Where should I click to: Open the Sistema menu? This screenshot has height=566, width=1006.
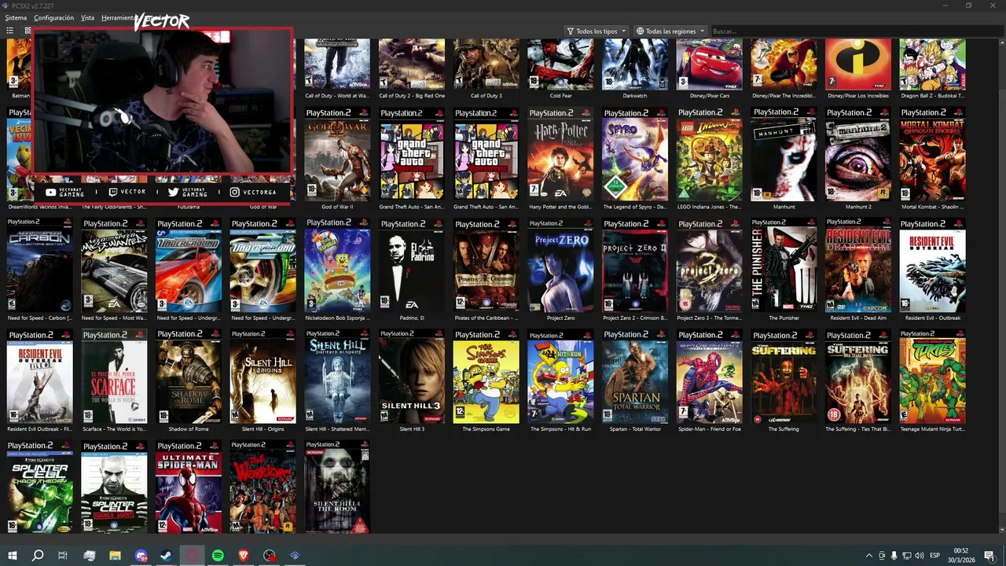[x=16, y=17]
